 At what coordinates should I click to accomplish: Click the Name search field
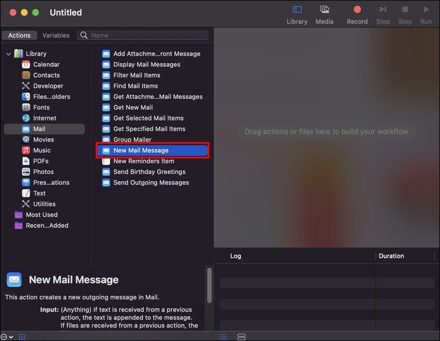point(143,35)
